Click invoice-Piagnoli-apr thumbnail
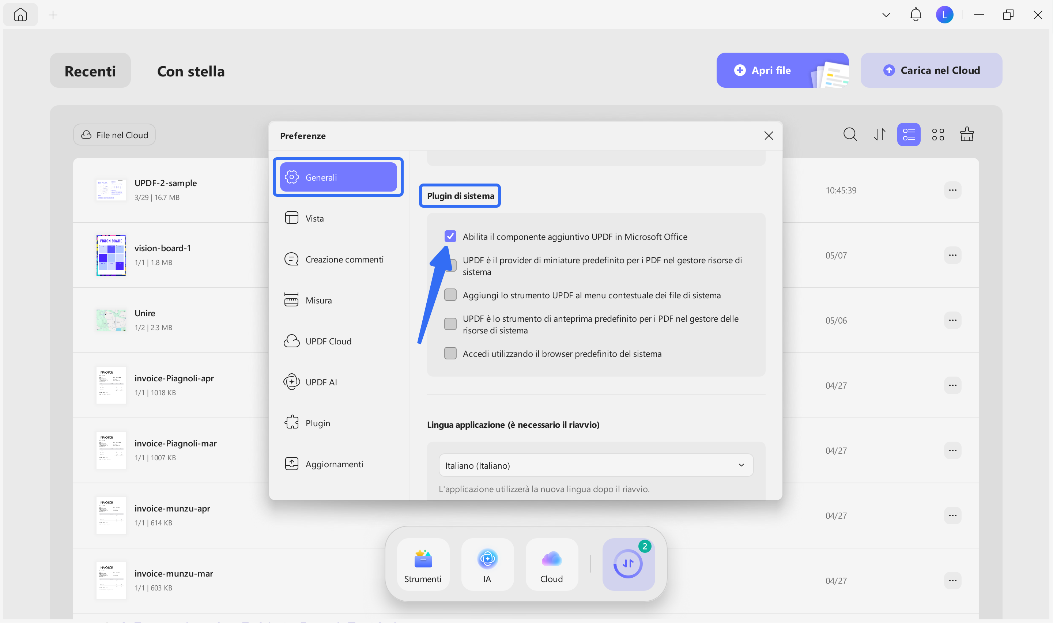 (x=111, y=385)
